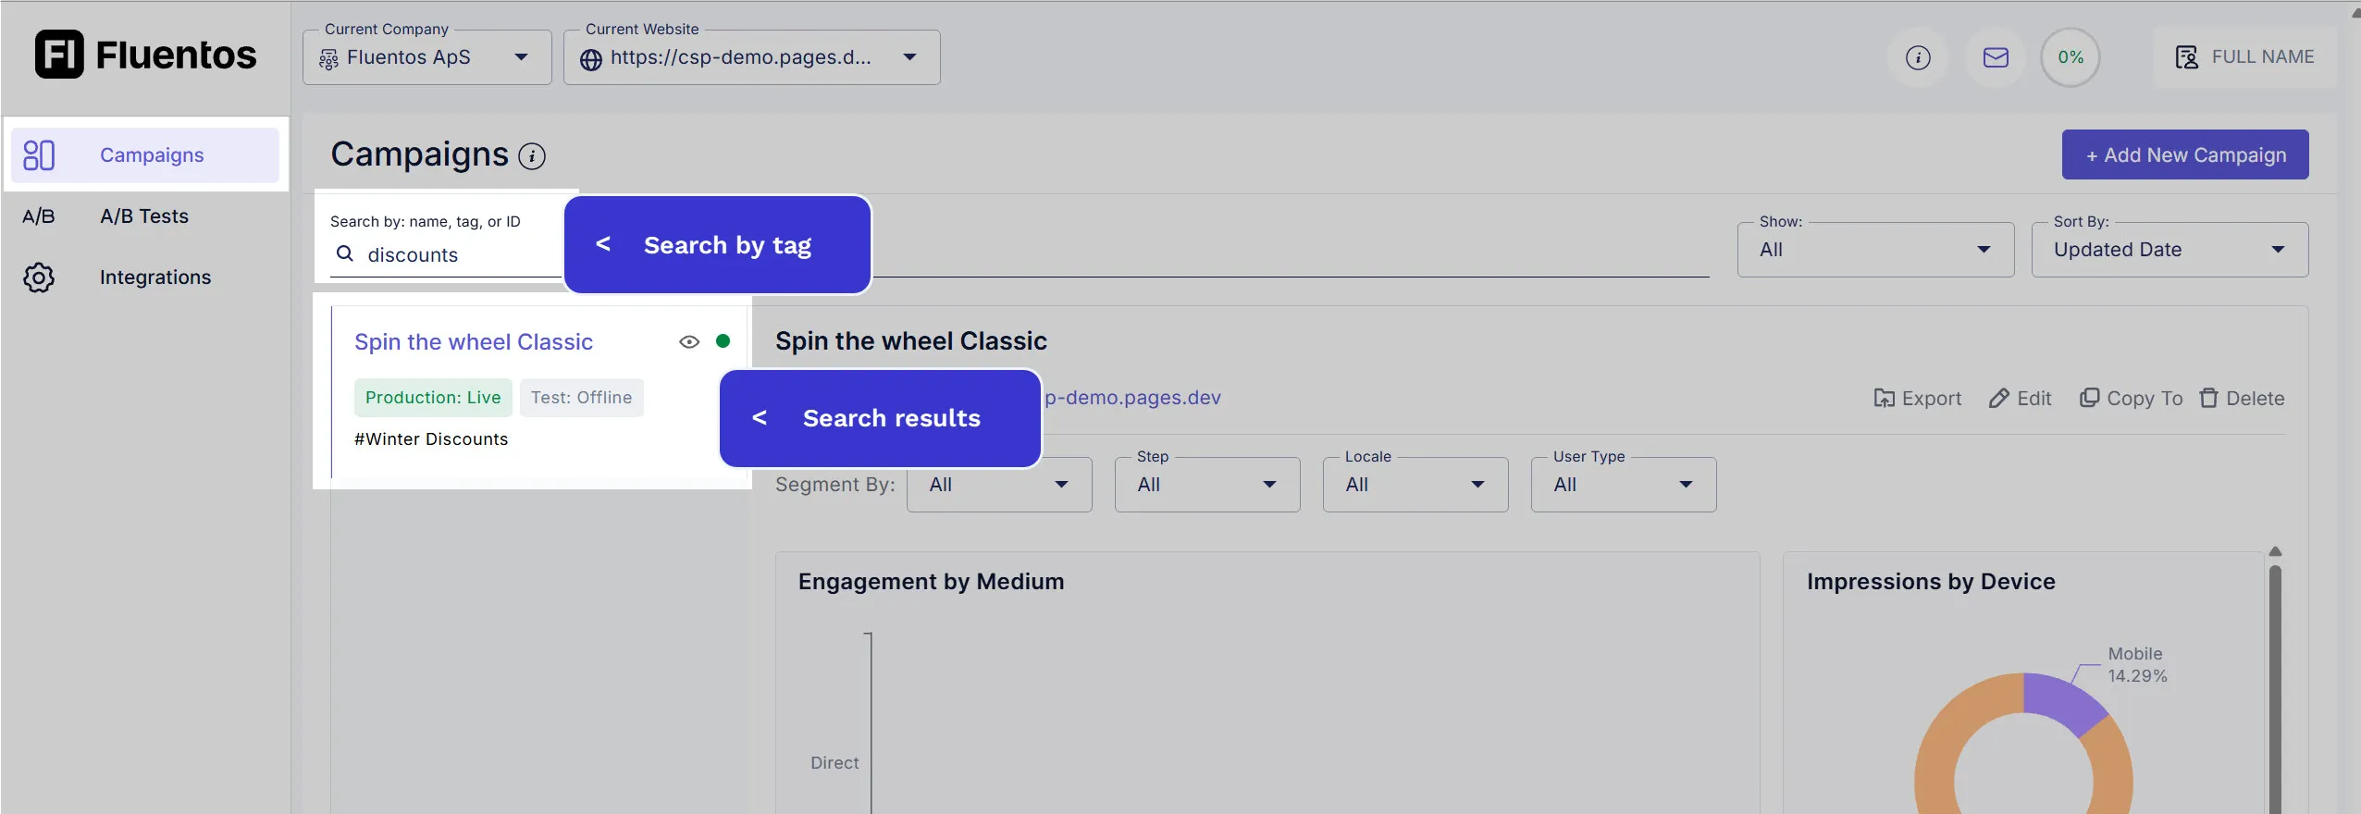Open the pages.dev website link
The height and width of the screenshot is (814, 2361).
click(1132, 397)
